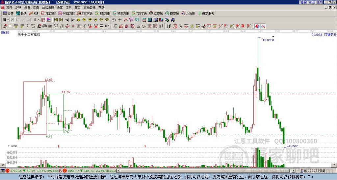Open the T四方形 tool
The image size is (337, 180).
click(103, 13)
